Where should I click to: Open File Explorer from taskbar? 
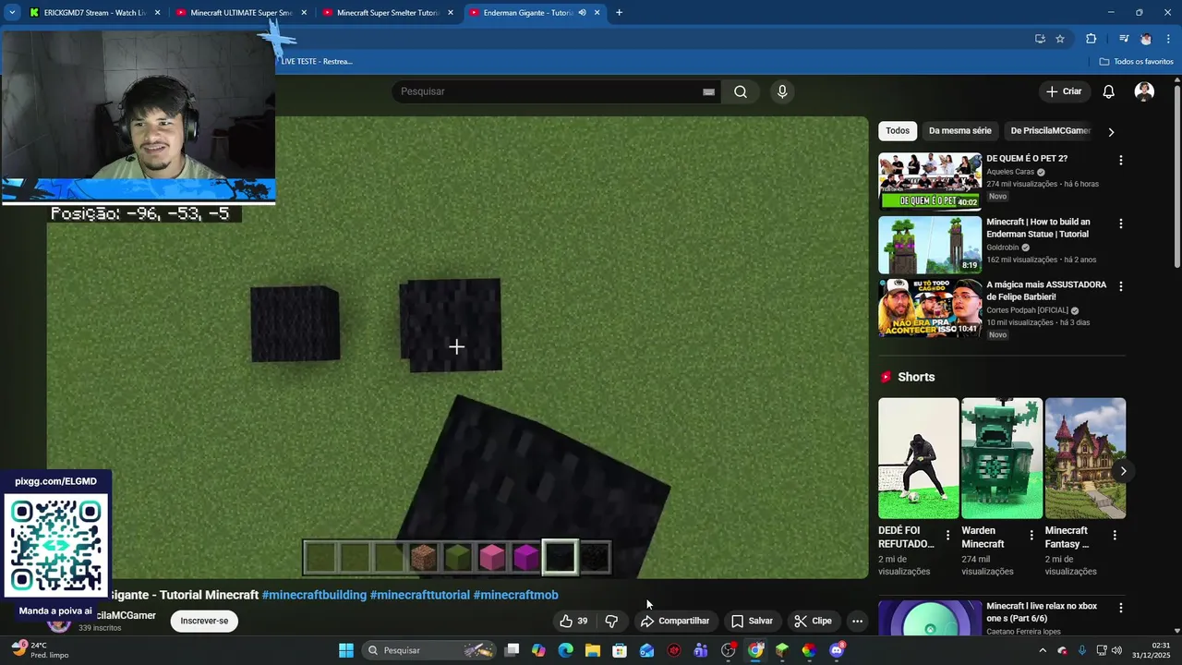pos(593,650)
